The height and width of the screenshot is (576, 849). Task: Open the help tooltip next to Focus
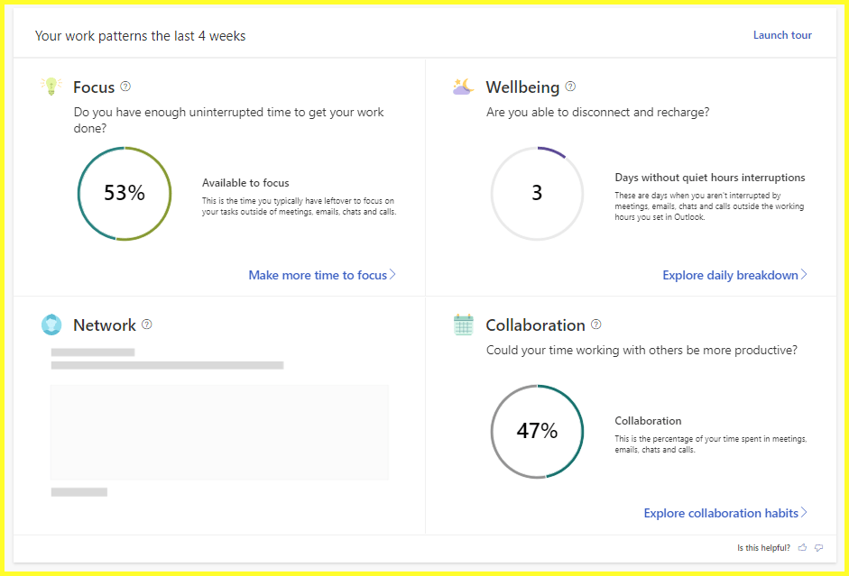[125, 87]
